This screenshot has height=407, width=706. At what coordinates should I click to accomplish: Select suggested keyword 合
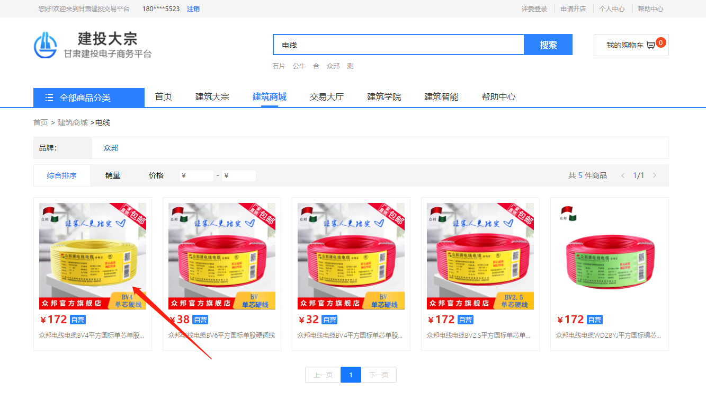(x=316, y=66)
